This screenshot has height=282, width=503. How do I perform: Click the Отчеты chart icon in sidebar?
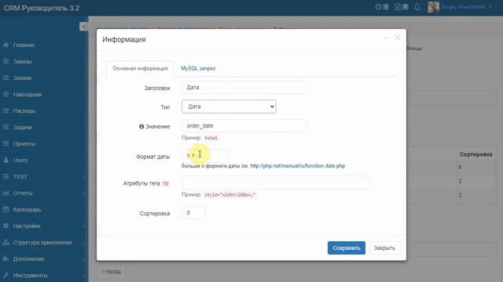click(x=6, y=193)
